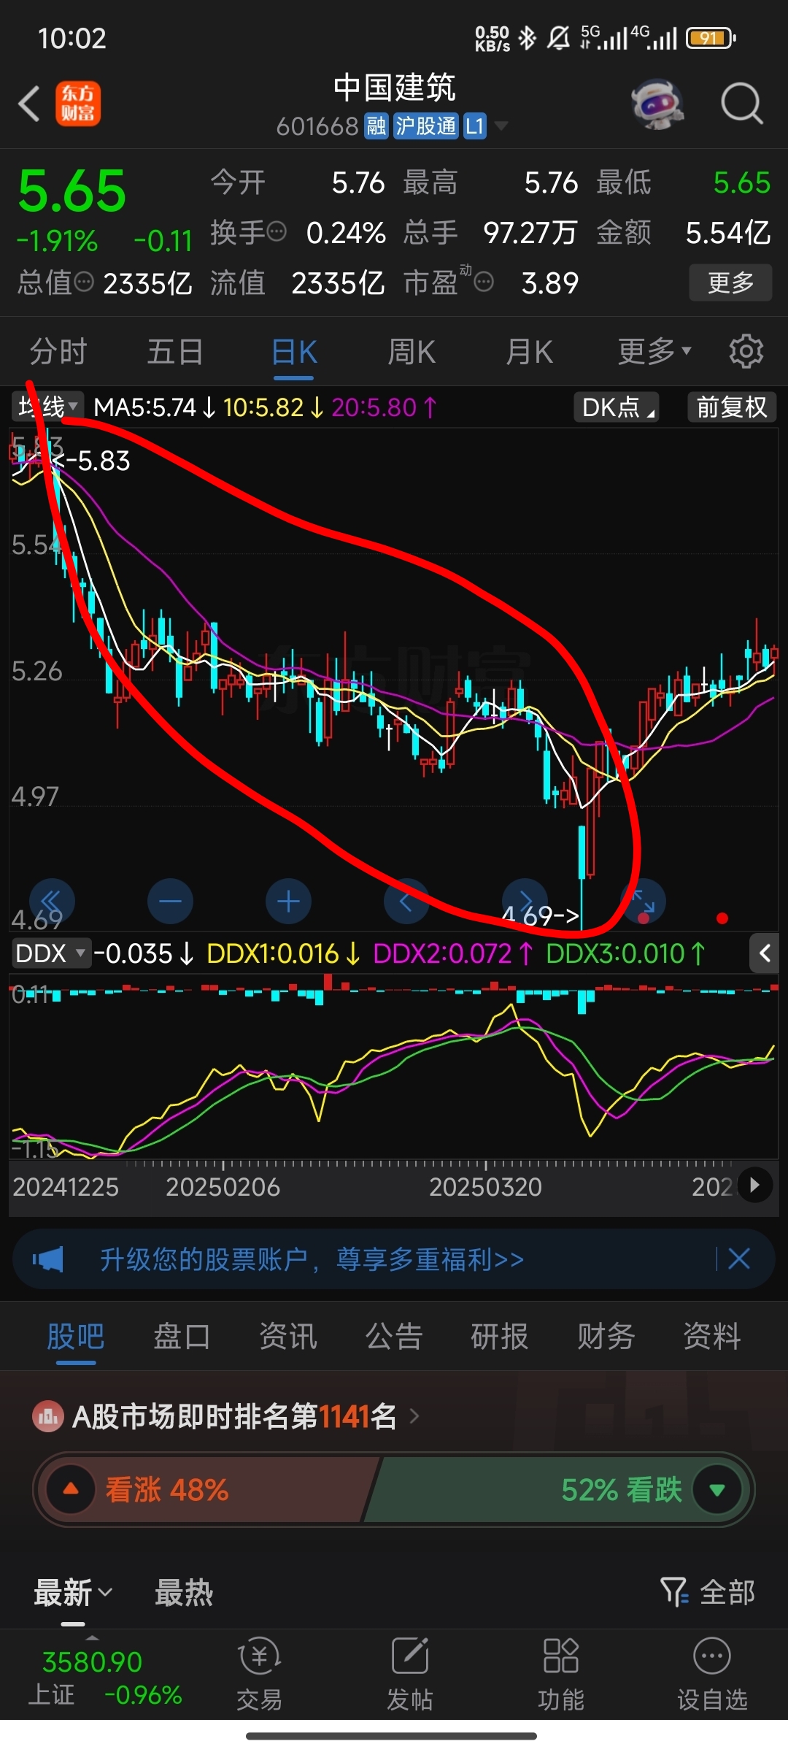Zoom out the K-line chart with minus button
The height and width of the screenshot is (1752, 788).
(x=170, y=902)
